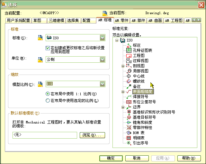Click the 边界 edge symbol icon
The height and width of the screenshot is (164, 206).
pyautogui.click(x=129, y=107)
